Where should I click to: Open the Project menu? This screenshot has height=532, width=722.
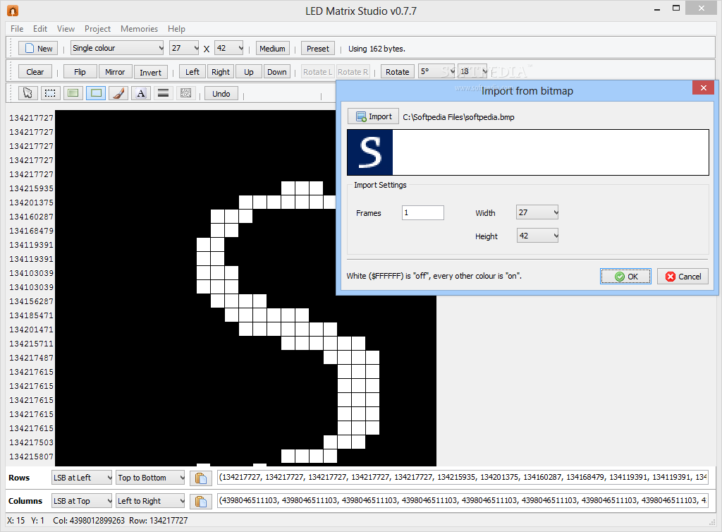point(97,28)
